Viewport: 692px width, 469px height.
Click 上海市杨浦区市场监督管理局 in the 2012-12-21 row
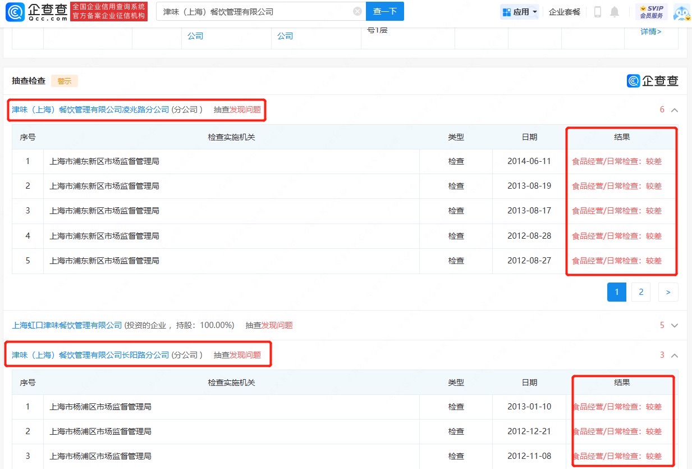click(100, 431)
